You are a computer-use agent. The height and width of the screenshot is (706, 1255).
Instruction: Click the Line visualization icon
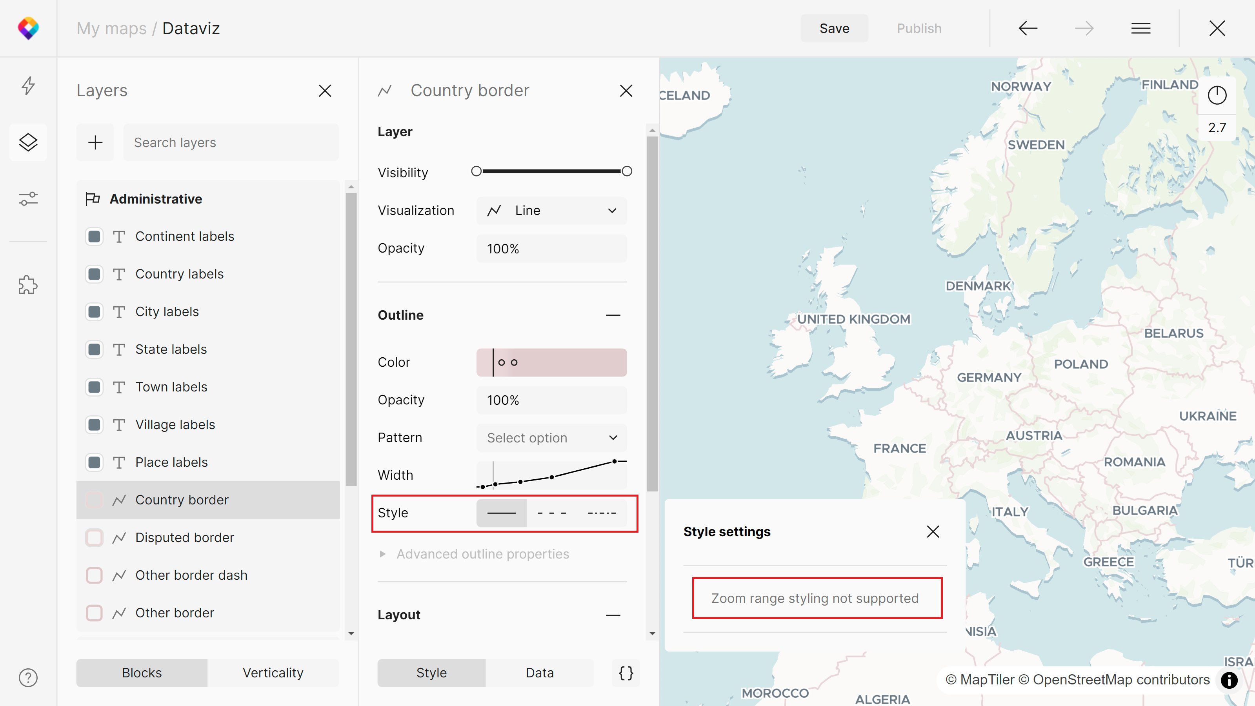coord(494,210)
